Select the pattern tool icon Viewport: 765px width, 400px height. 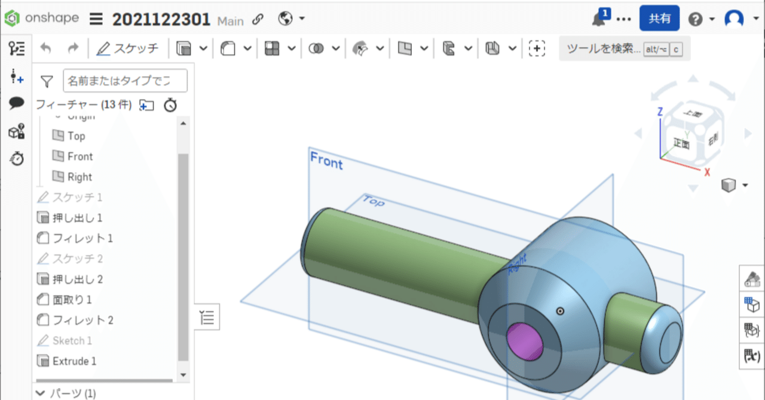(x=272, y=49)
